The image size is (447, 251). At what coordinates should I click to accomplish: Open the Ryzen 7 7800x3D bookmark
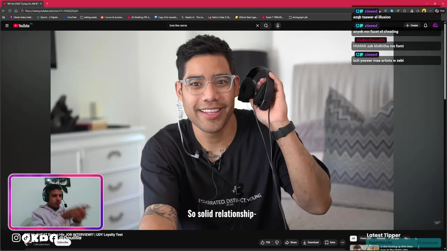point(273,17)
